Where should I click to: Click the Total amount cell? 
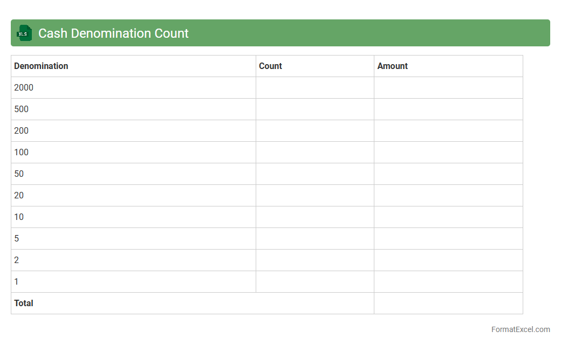(x=448, y=303)
